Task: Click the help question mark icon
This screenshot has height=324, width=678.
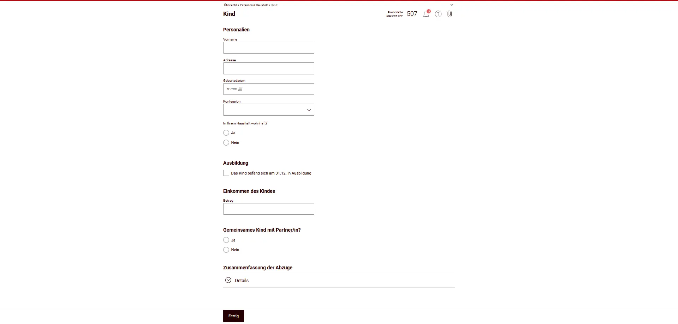Action: pos(438,14)
